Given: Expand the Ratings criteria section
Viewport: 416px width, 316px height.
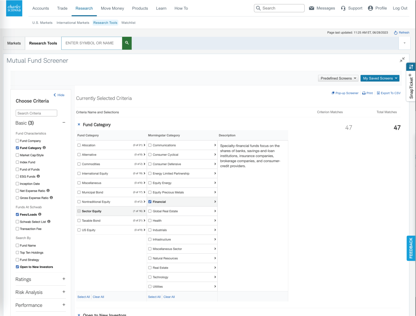Looking at the screenshot, I should (x=64, y=279).
